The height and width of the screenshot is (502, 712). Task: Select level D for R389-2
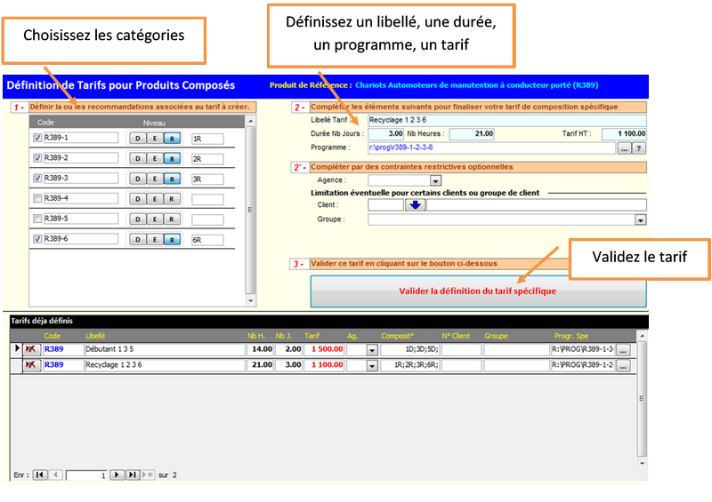tap(137, 158)
